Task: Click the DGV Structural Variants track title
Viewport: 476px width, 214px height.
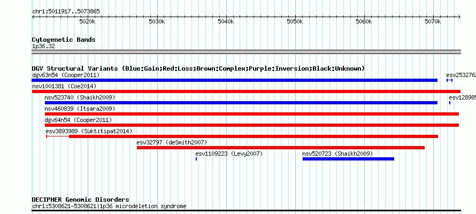Action: (x=198, y=68)
